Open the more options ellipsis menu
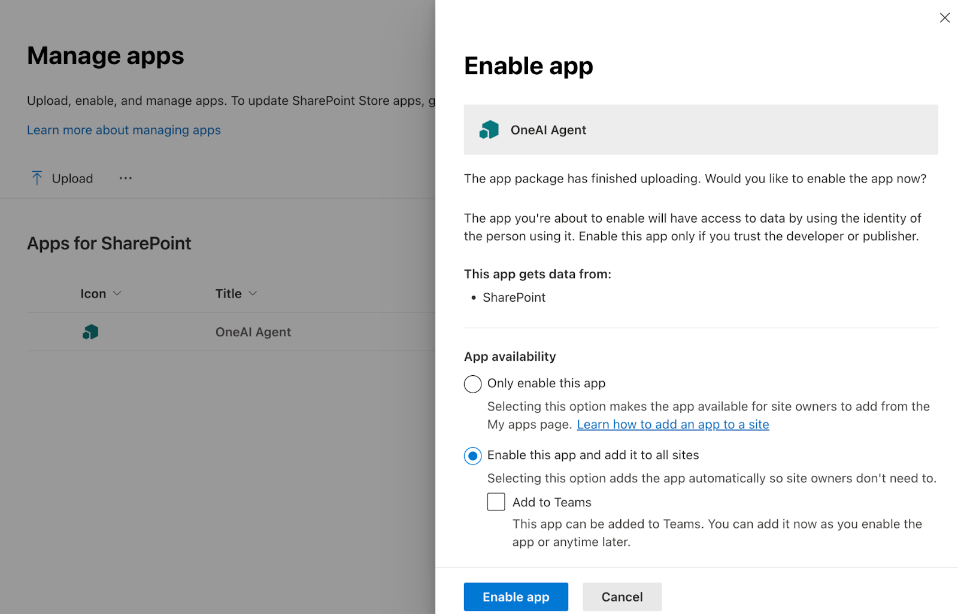 125,178
